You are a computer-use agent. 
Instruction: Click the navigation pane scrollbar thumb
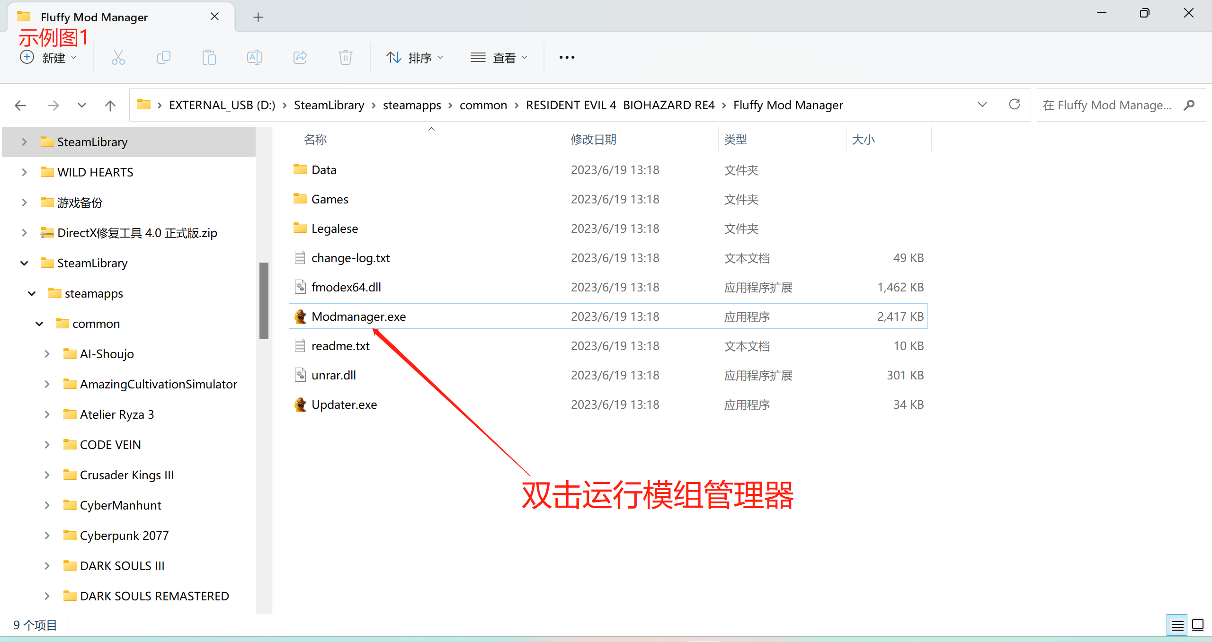click(x=264, y=300)
